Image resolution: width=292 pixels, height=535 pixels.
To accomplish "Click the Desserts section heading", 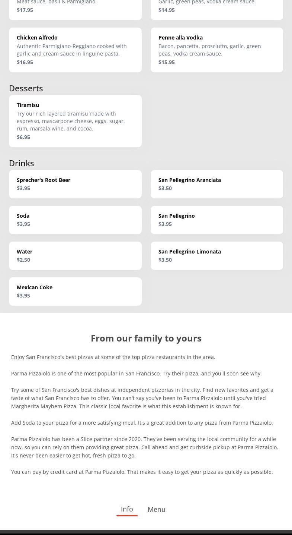I will click(26, 88).
